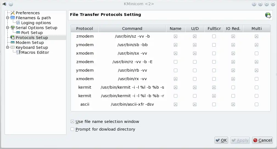
Task: Click the IO Red. column header
Action: pos(233,29)
